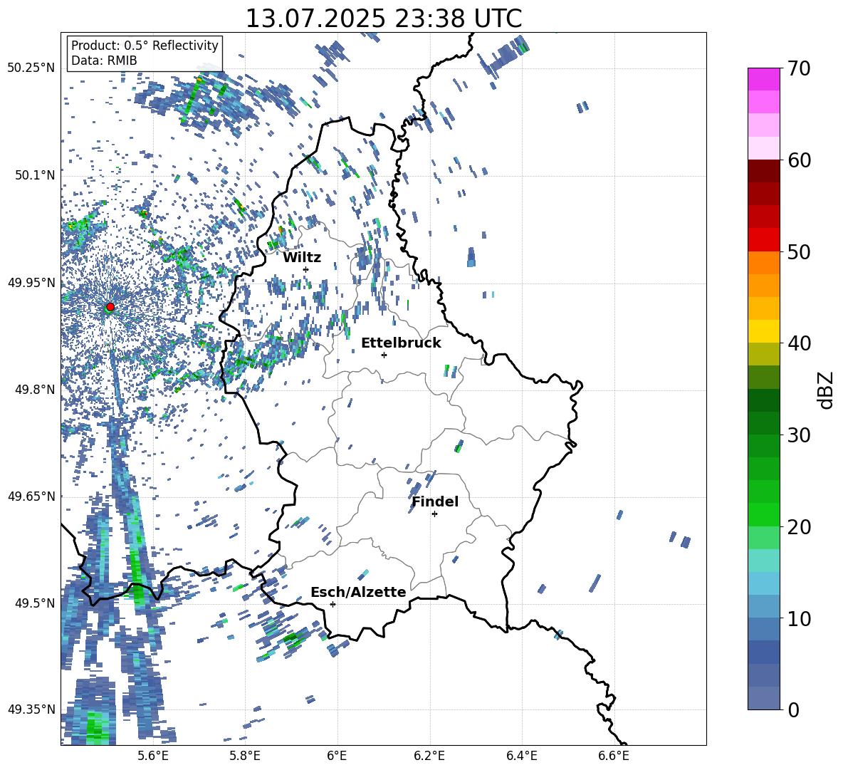Click the colorbar tick label 60

click(x=799, y=160)
